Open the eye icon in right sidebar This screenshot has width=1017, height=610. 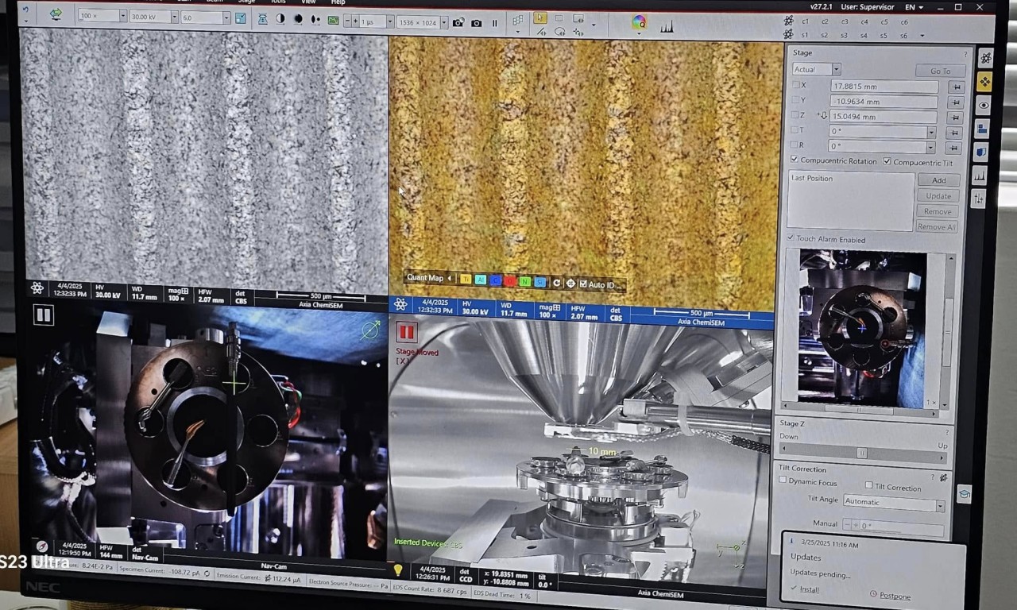(x=984, y=105)
